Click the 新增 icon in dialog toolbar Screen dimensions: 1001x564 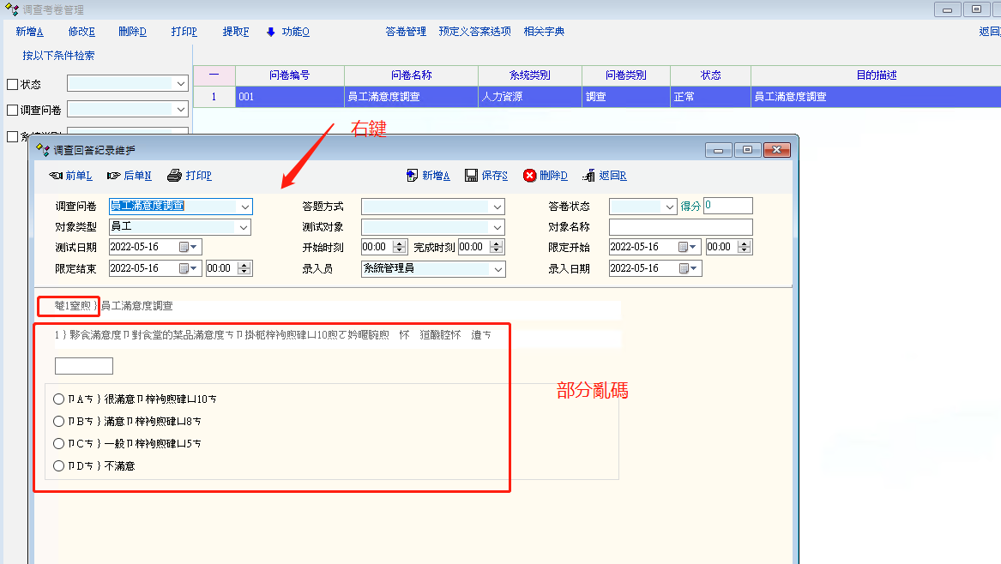pyautogui.click(x=413, y=176)
